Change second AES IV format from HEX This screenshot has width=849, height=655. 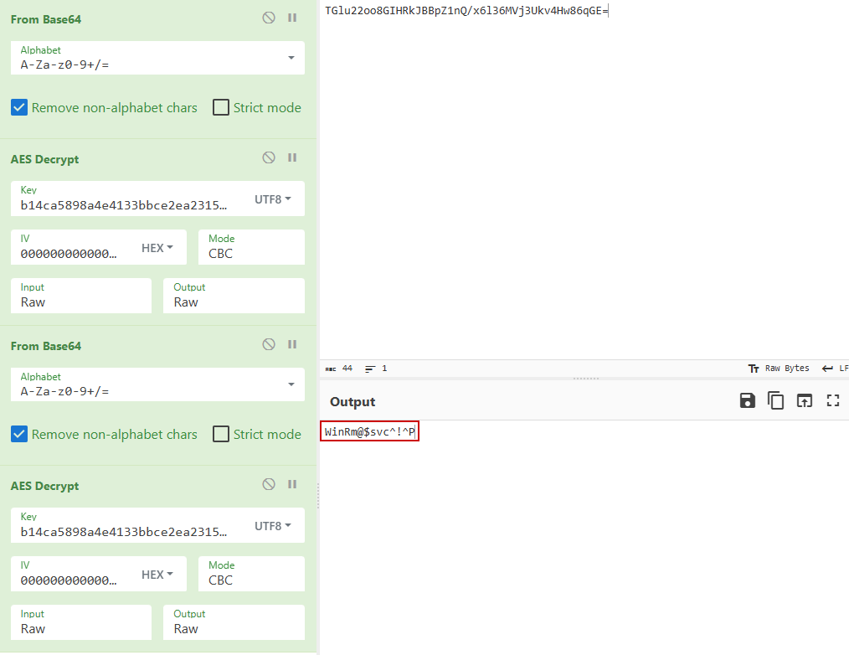click(x=157, y=575)
